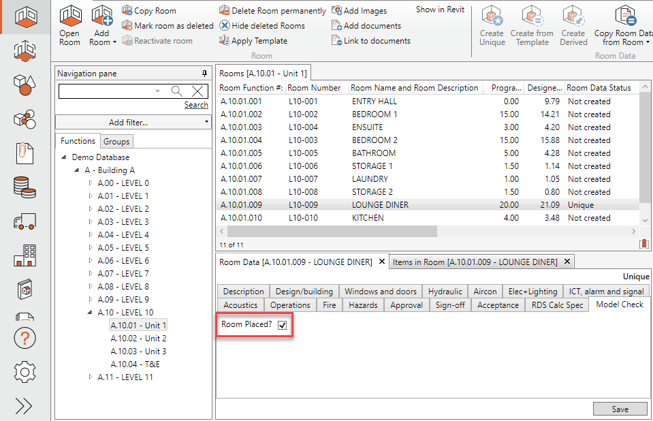Click the Delete Room permanently icon
This screenshot has width=653, height=421.
pyautogui.click(x=224, y=11)
